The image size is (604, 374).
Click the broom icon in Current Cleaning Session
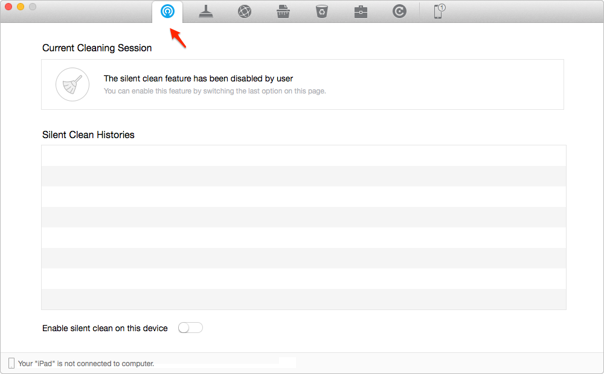tap(72, 84)
